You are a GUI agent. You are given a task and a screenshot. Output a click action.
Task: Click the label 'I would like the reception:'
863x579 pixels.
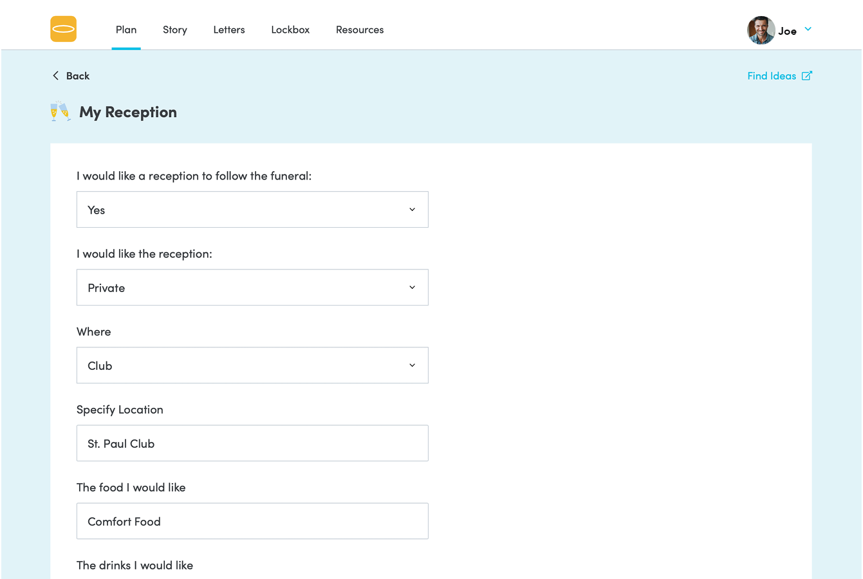[x=144, y=253]
